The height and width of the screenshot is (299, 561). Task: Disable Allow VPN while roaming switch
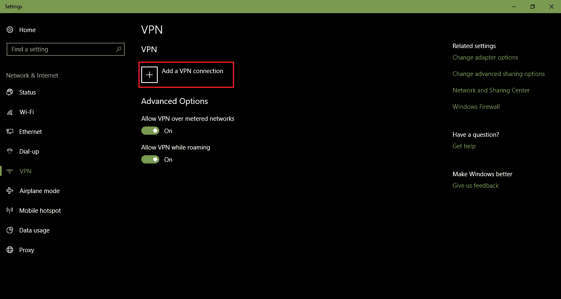[x=150, y=159]
